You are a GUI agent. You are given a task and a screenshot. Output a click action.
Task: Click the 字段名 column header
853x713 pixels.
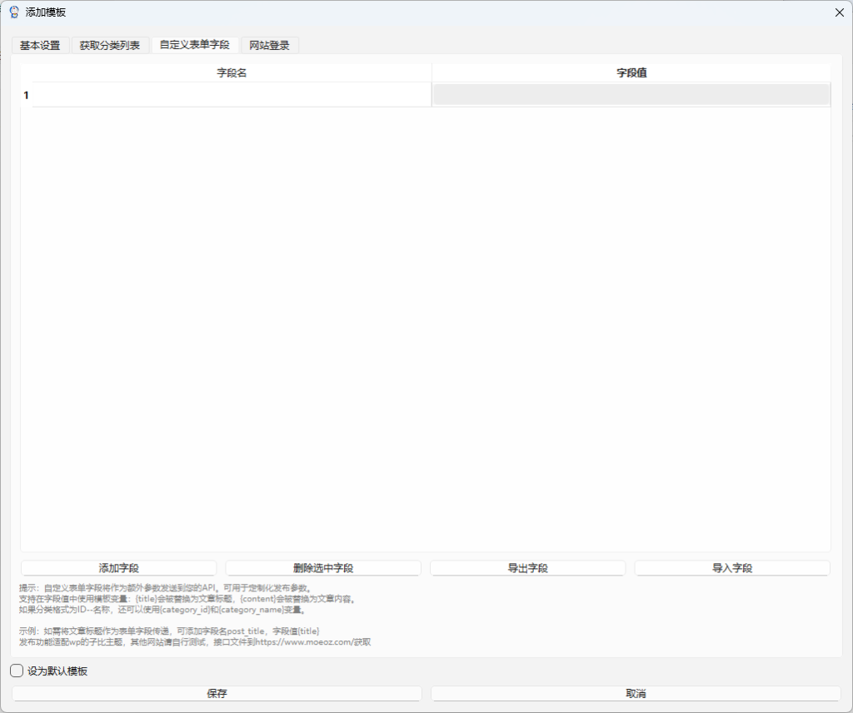[231, 73]
